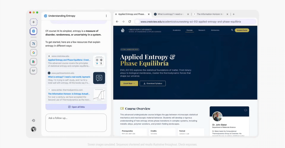Open the three-dot menu beside Understanding Entropy
Viewport: 285px width, 148px height.
(106, 16)
